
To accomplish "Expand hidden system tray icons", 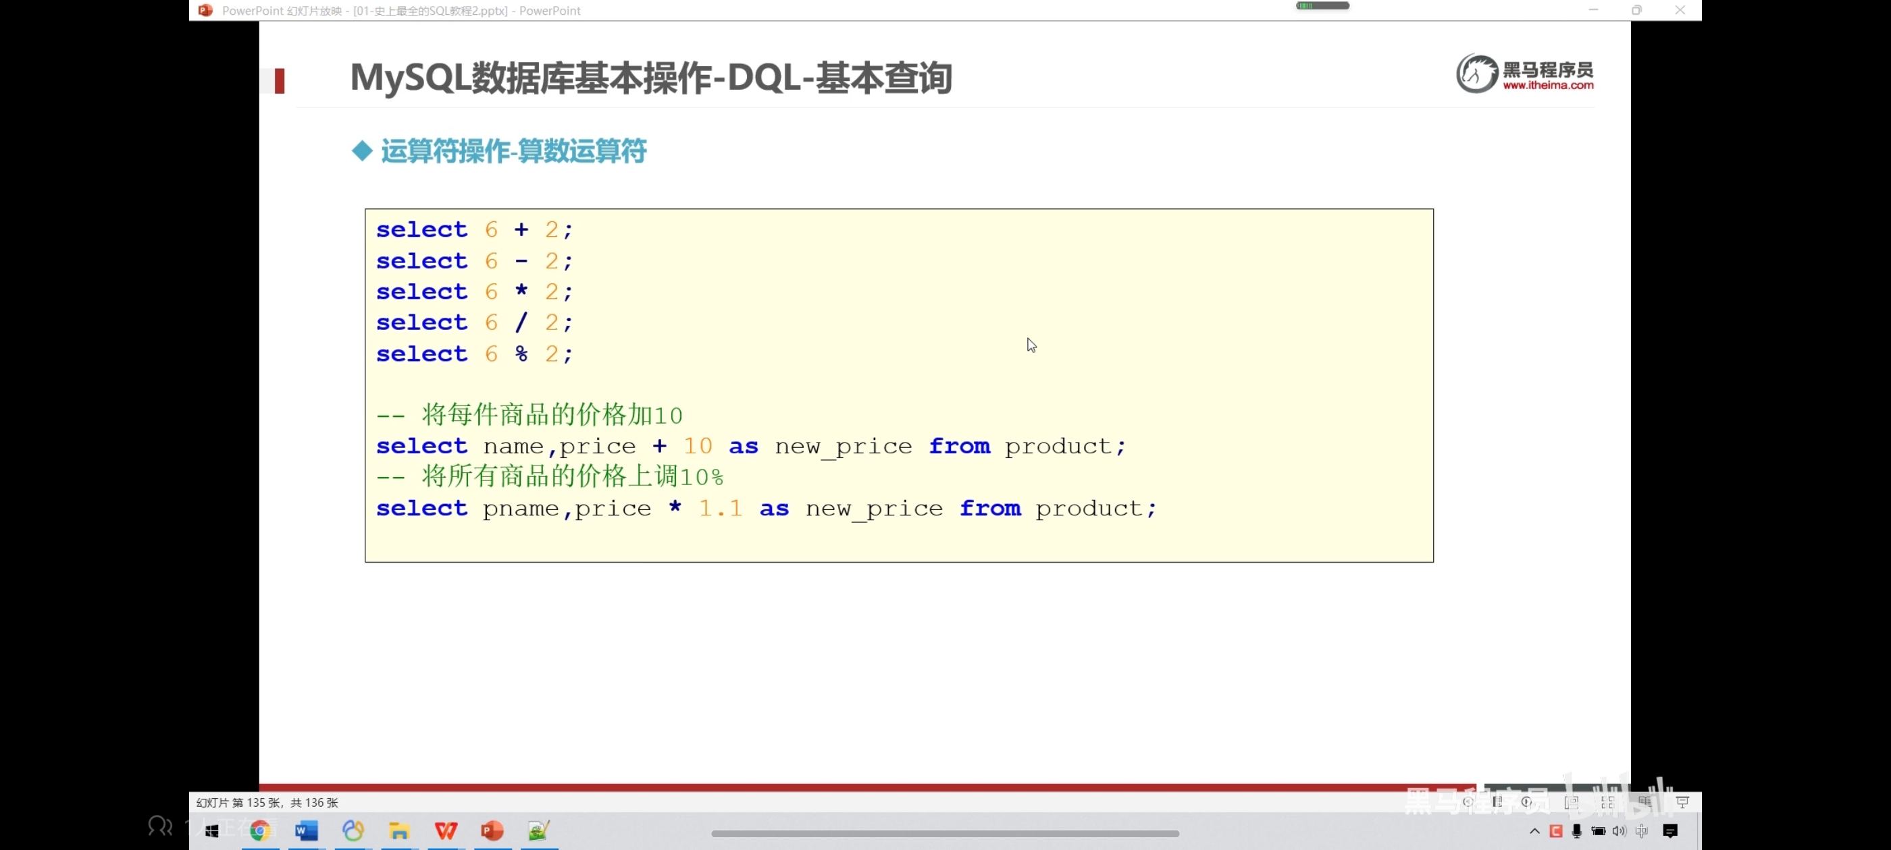I will [x=1534, y=831].
